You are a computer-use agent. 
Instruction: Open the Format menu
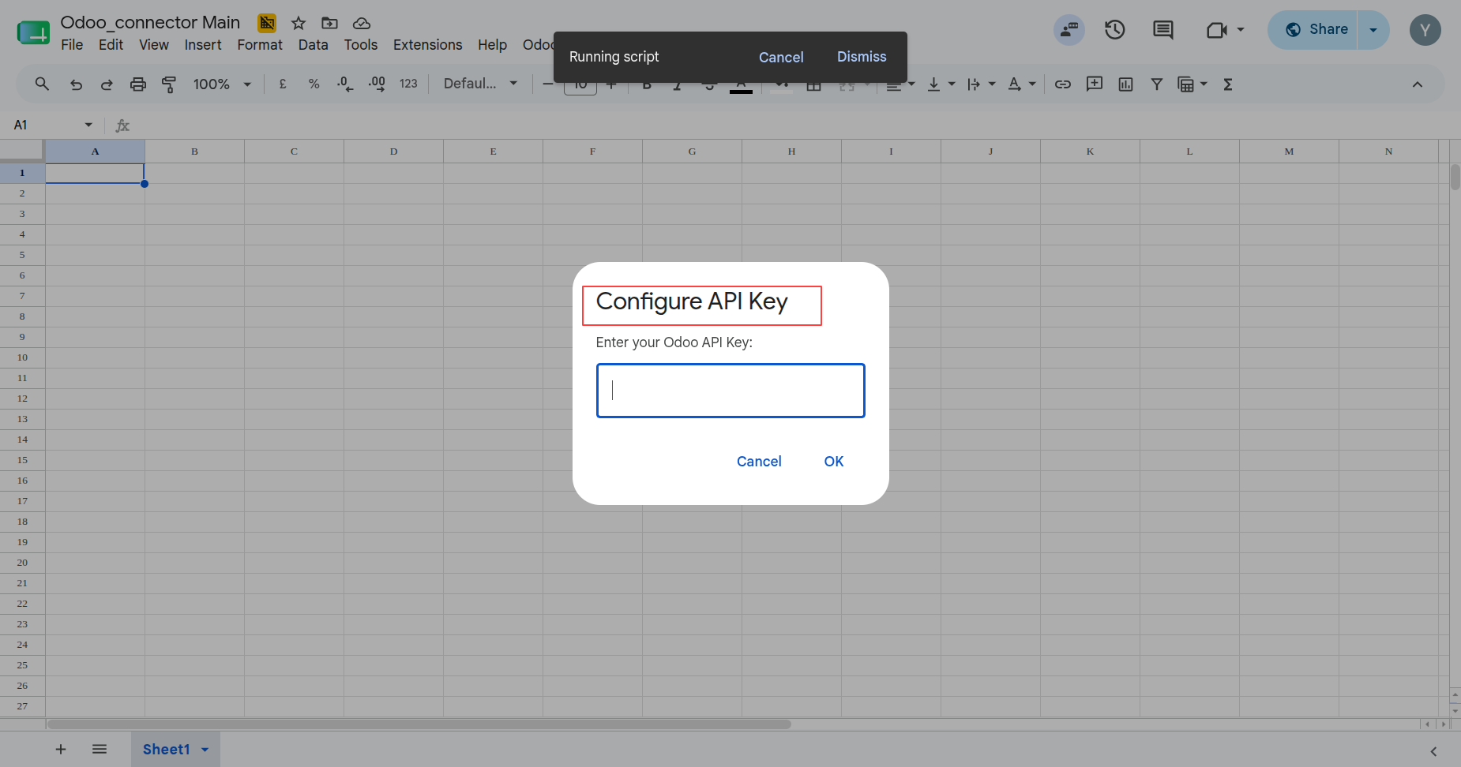[260, 45]
